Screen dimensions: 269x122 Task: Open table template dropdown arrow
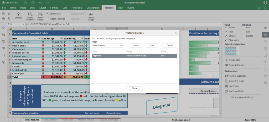click(237, 51)
